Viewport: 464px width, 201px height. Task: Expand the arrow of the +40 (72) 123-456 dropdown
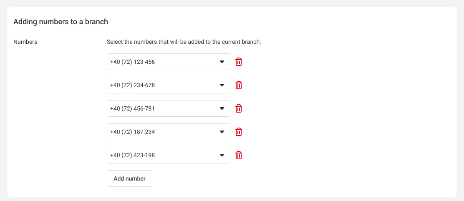(222, 62)
